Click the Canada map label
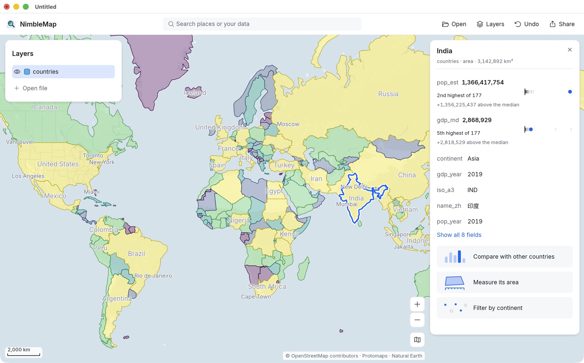Viewport: 584px width, 363px height. 45,107
